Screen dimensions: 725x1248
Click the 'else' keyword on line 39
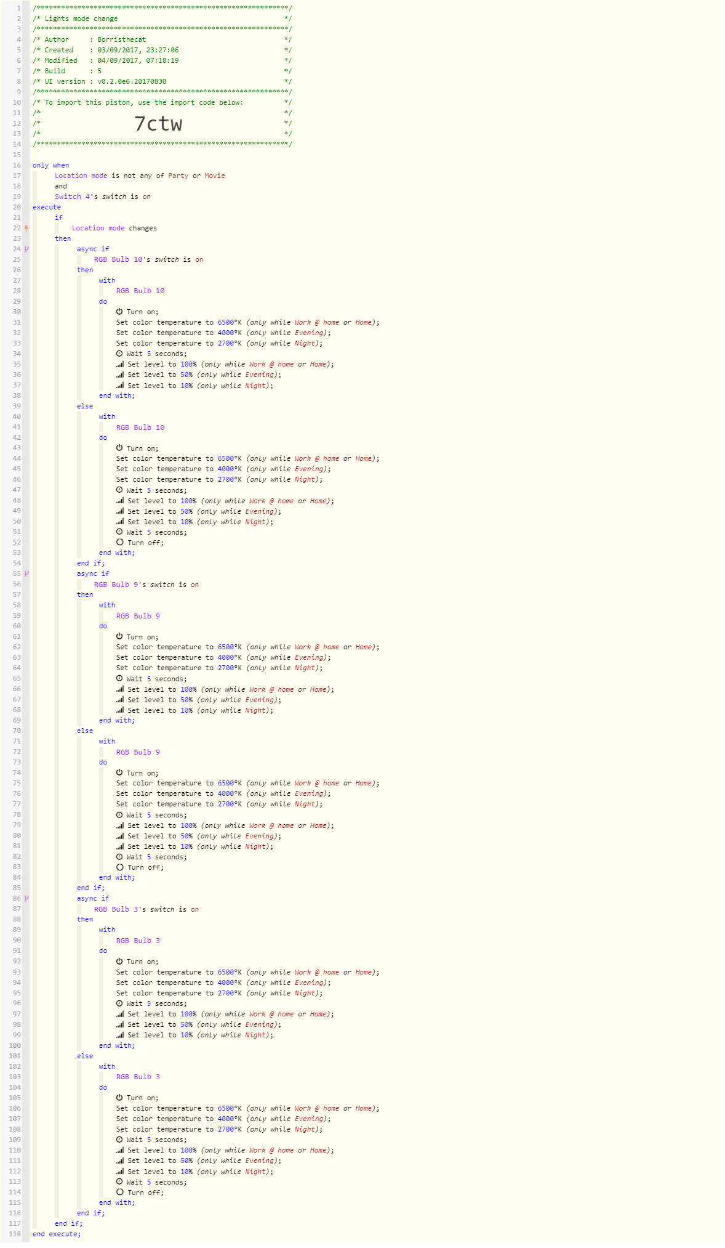coord(85,406)
